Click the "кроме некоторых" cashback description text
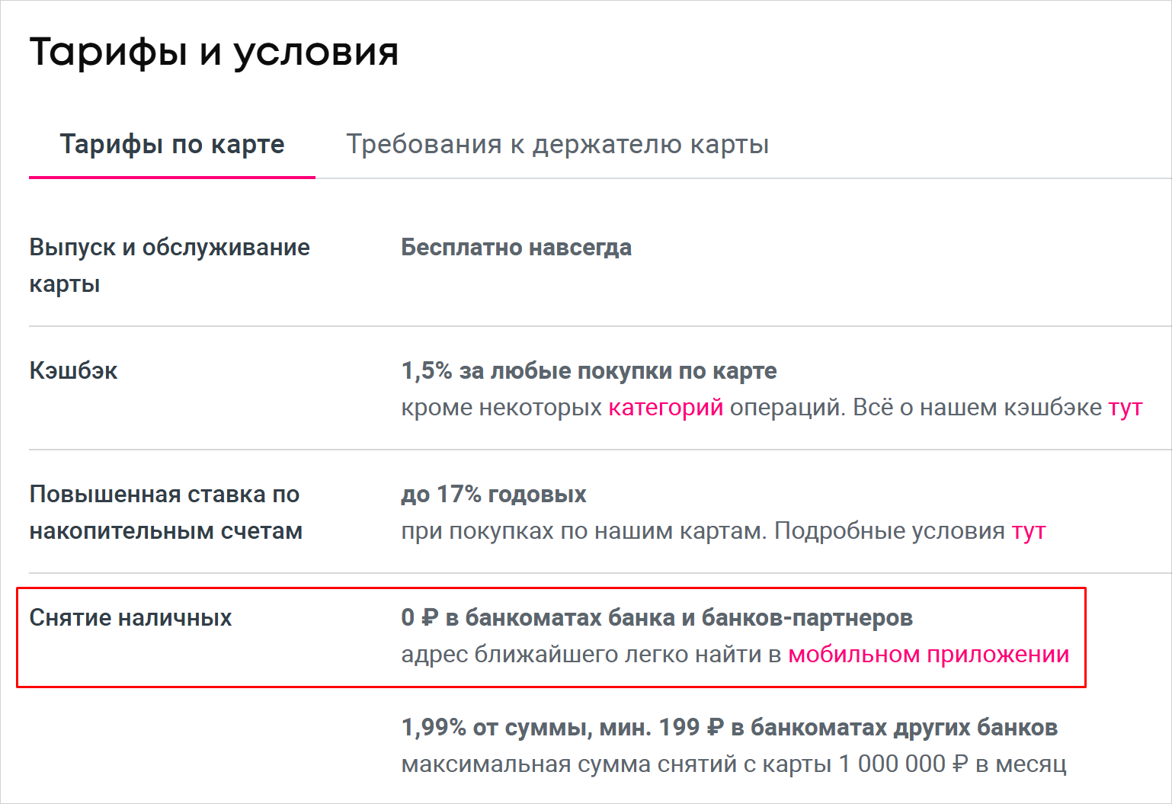Screen dimensions: 1172x804 point(501,408)
